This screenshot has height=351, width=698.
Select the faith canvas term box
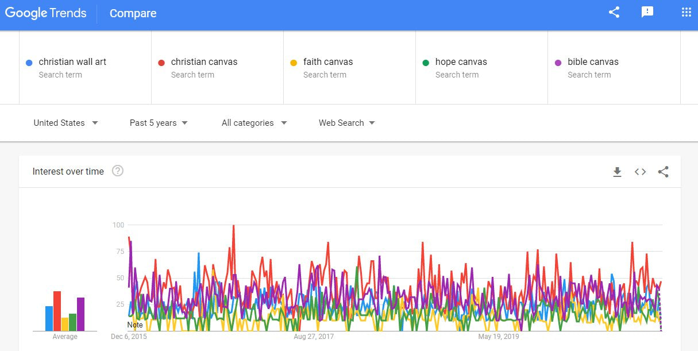point(349,67)
